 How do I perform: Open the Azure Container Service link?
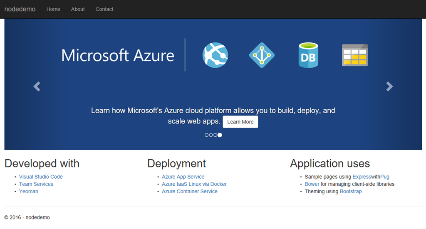190,192
